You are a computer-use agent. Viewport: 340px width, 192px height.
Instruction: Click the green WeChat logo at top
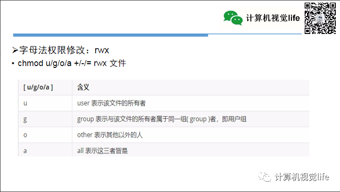point(233,17)
